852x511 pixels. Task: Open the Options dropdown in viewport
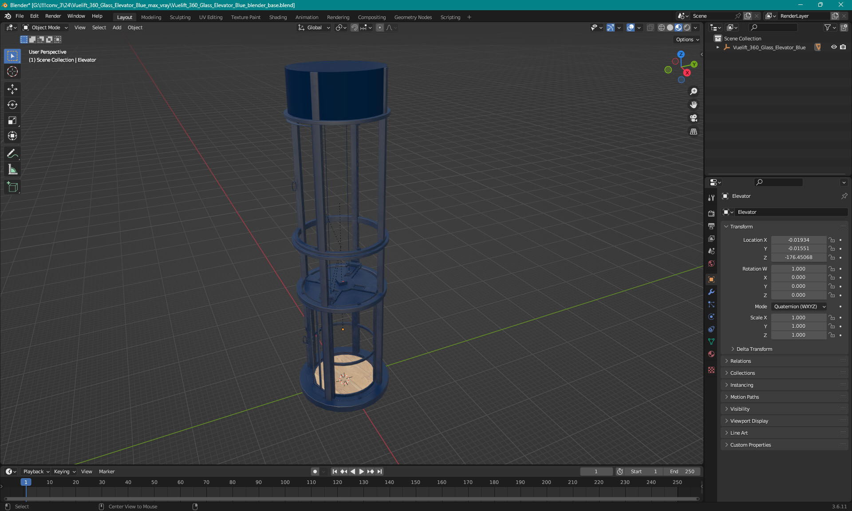(687, 39)
